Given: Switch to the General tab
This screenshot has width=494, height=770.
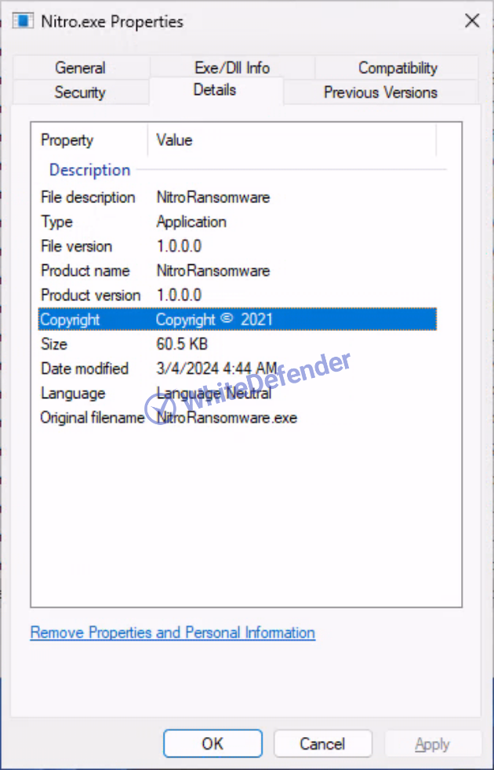Looking at the screenshot, I should pos(80,67).
